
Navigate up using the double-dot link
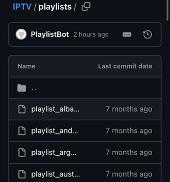tap(34, 90)
